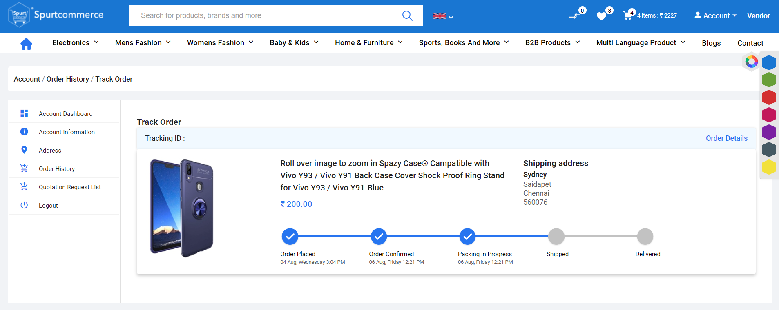Click the Logout power icon
Image resolution: width=779 pixels, height=310 pixels.
pyautogui.click(x=24, y=205)
